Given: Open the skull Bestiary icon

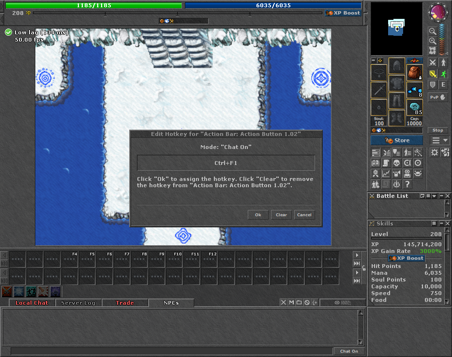Looking at the screenshot, I should coord(397,163).
